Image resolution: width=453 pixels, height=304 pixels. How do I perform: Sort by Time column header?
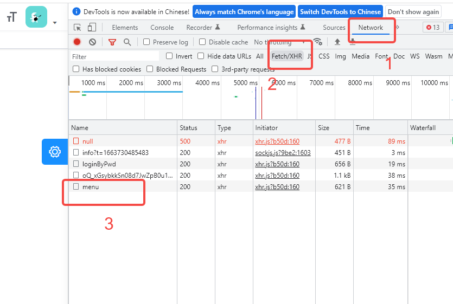pos(380,127)
